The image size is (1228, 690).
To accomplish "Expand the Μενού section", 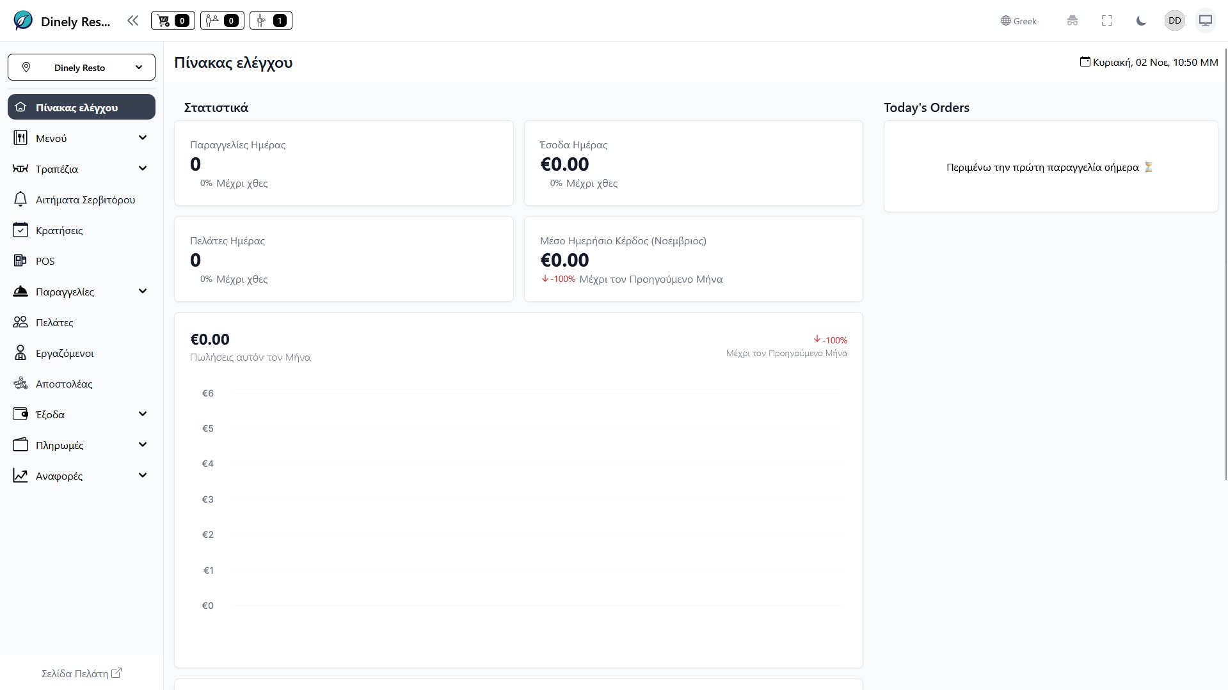I will tap(81, 137).
